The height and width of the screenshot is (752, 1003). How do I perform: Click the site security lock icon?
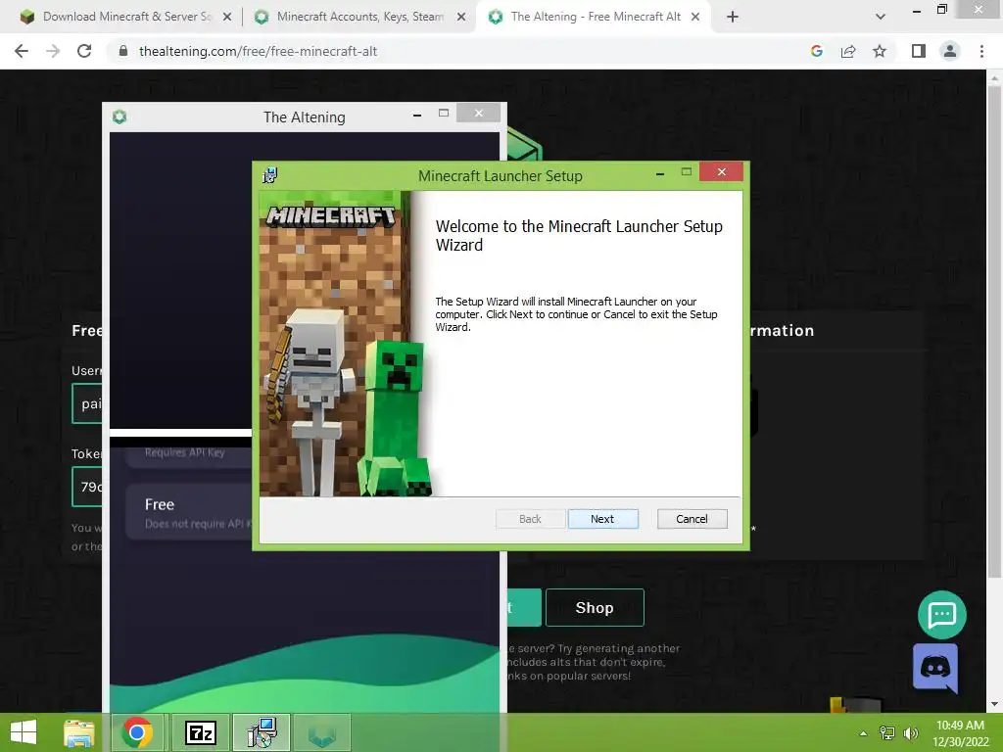click(x=123, y=51)
